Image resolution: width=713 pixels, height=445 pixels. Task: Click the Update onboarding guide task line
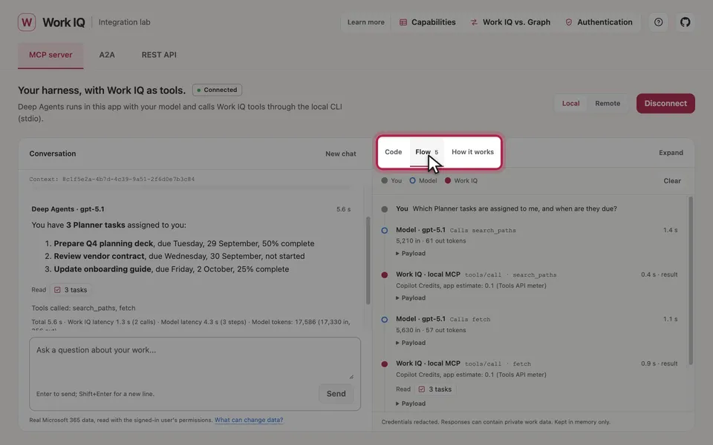[x=171, y=269]
